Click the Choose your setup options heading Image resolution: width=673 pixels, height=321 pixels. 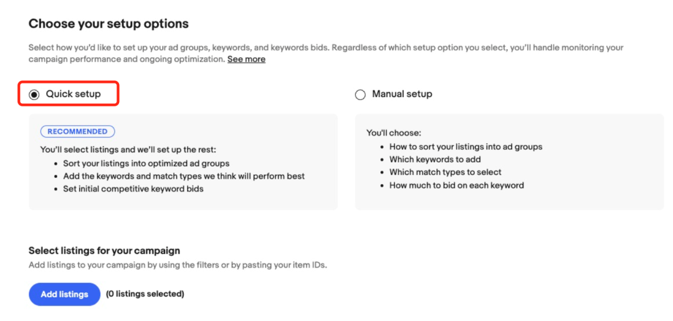coord(108,24)
